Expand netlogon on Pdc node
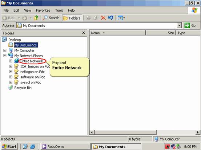This screenshot has width=201, height=150. (x=11, y=72)
